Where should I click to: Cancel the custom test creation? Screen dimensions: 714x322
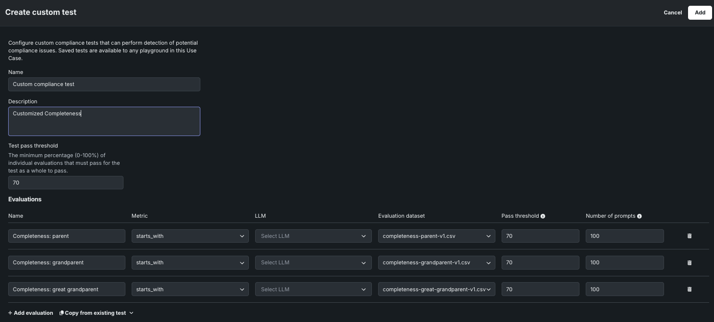[x=673, y=12]
